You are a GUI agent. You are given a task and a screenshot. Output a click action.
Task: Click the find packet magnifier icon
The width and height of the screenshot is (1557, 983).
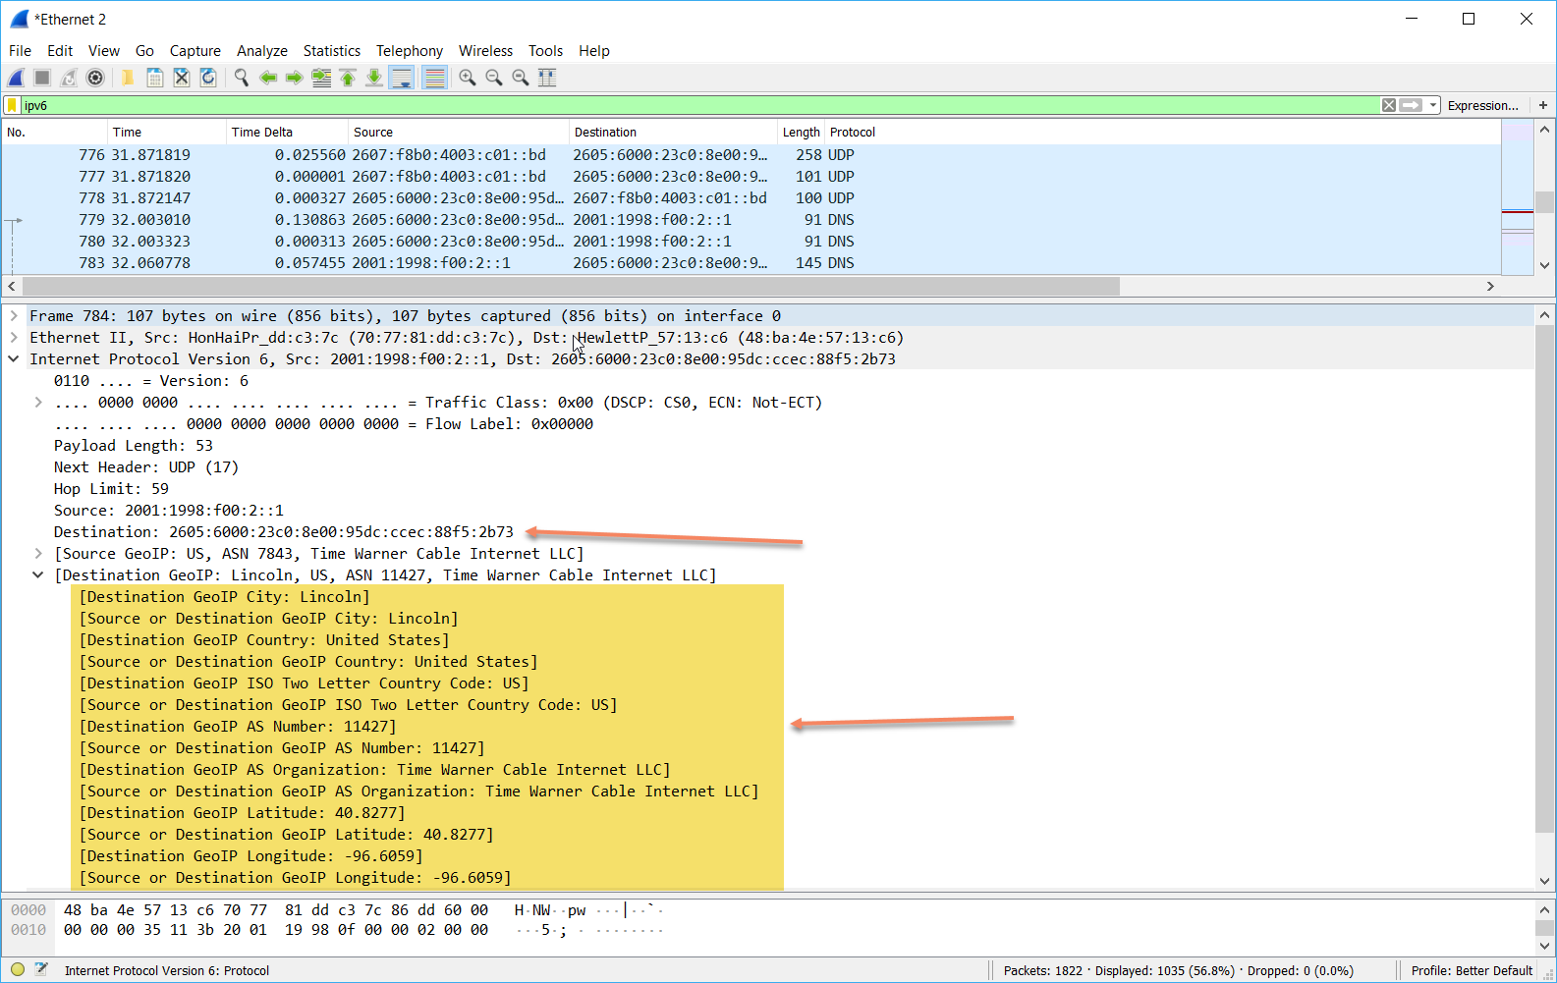[241, 78]
